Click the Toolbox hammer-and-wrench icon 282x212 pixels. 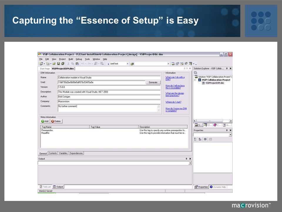[x=186, y=64]
